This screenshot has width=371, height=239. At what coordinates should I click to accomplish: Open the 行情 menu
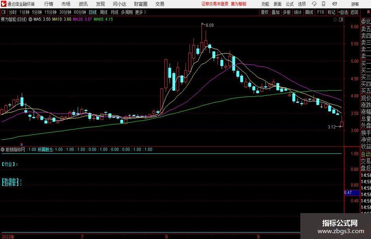pos(49,4)
